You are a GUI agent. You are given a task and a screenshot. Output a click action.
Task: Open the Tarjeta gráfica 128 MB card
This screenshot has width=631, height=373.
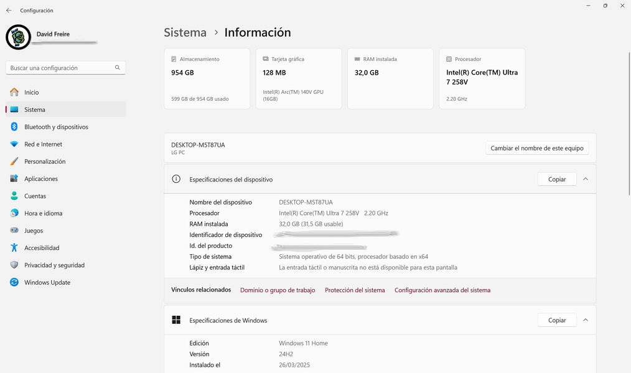click(299, 78)
